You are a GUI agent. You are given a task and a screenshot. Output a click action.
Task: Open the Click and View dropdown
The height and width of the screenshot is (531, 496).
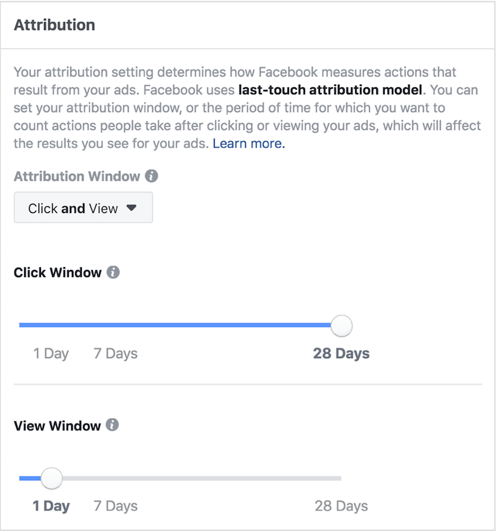(83, 208)
